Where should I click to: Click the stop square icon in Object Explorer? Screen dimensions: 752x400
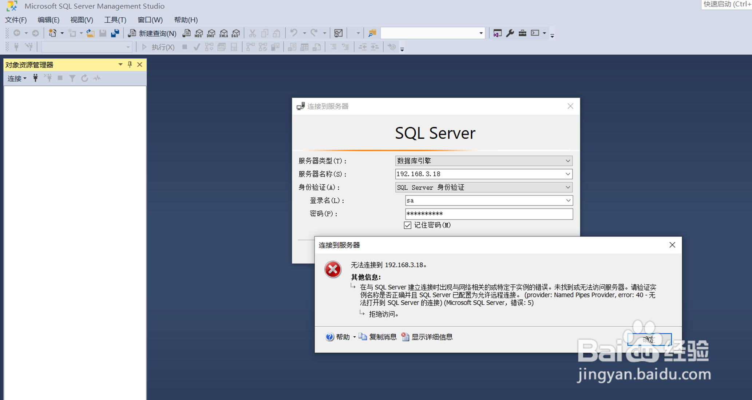[60, 78]
